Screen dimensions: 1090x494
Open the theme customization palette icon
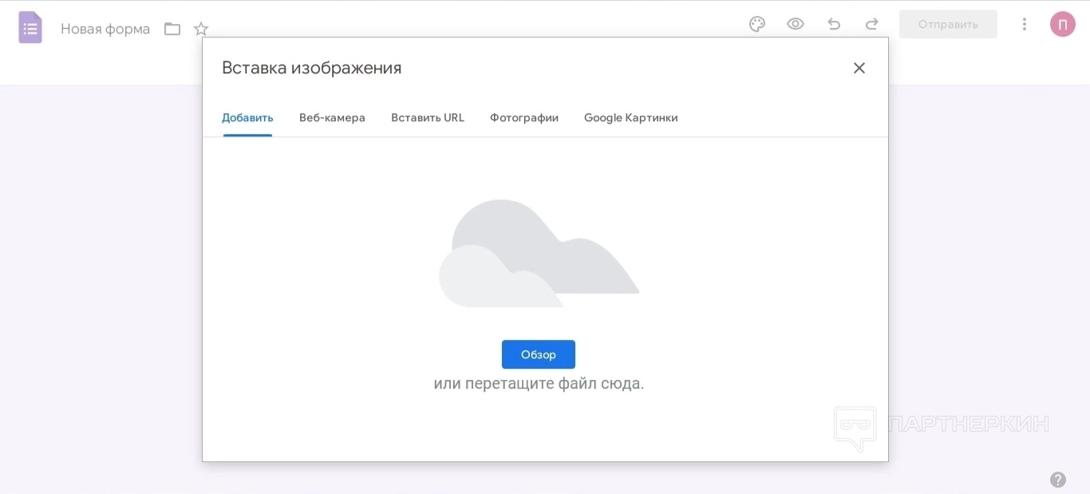coord(757,24)
